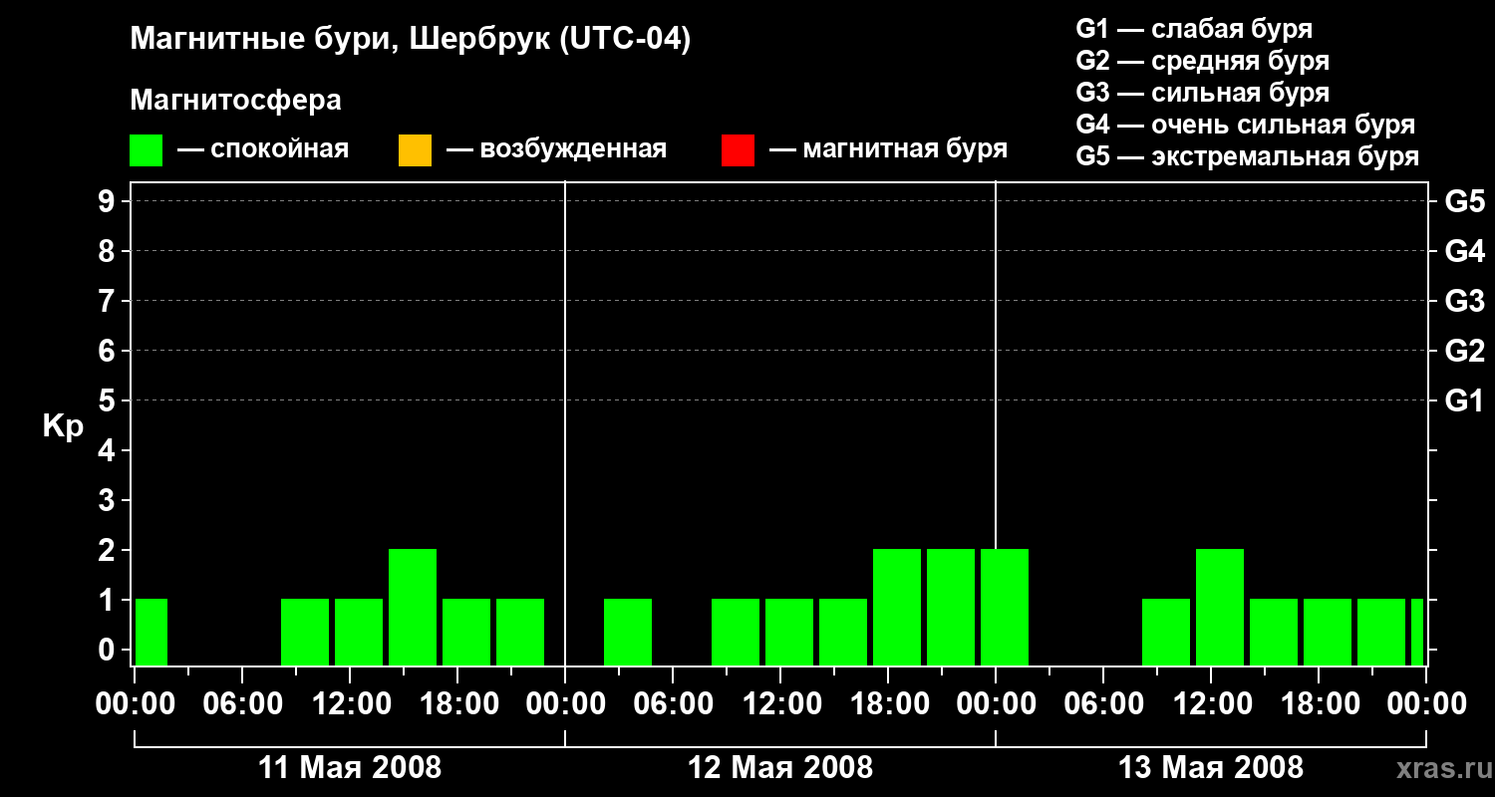Click the orange 'возбужденная' legend swatch
Viewport: 1495px width, 797px height.
click(415, 150)
